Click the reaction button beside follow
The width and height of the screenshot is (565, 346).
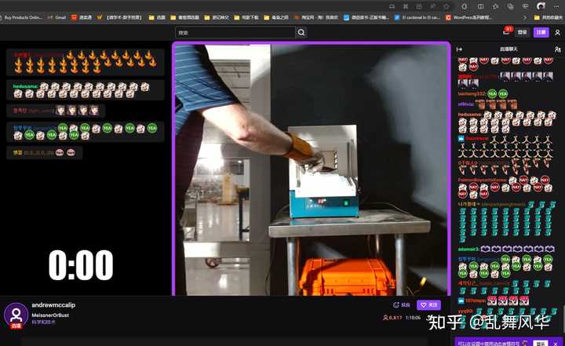tap(402, 305)
